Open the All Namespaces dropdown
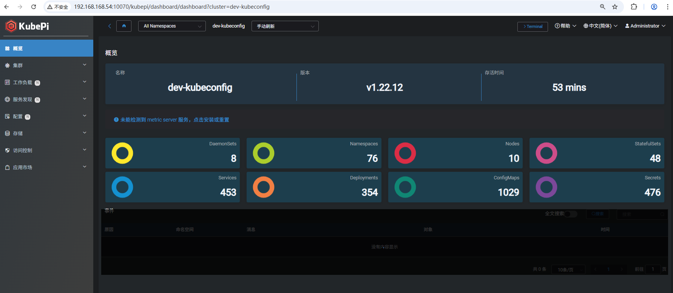The width and height of the screenshot is (673, 293). pyautogui.click(x=172, y=26)
